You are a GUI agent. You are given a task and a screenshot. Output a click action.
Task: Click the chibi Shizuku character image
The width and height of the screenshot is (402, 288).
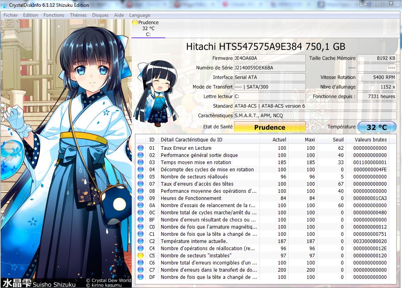click(x=156, y=94)
